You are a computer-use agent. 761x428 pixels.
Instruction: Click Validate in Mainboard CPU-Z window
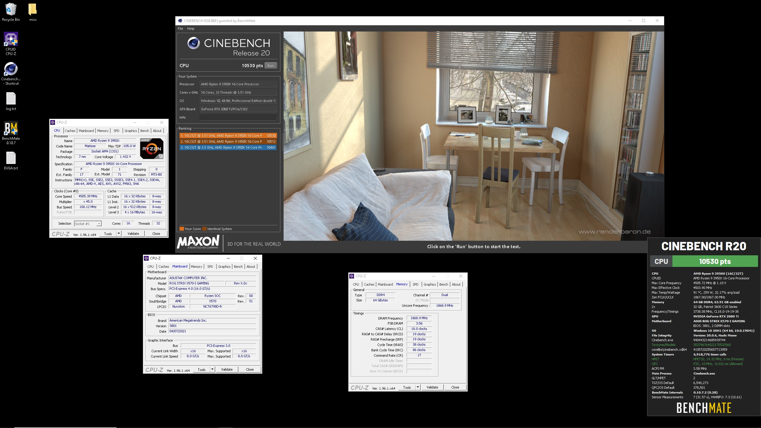pos(227,369)
